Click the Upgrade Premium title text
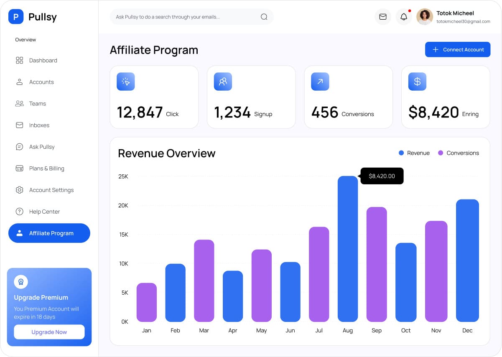Screen dimensions: 502x357 click(x=41, y=298)
